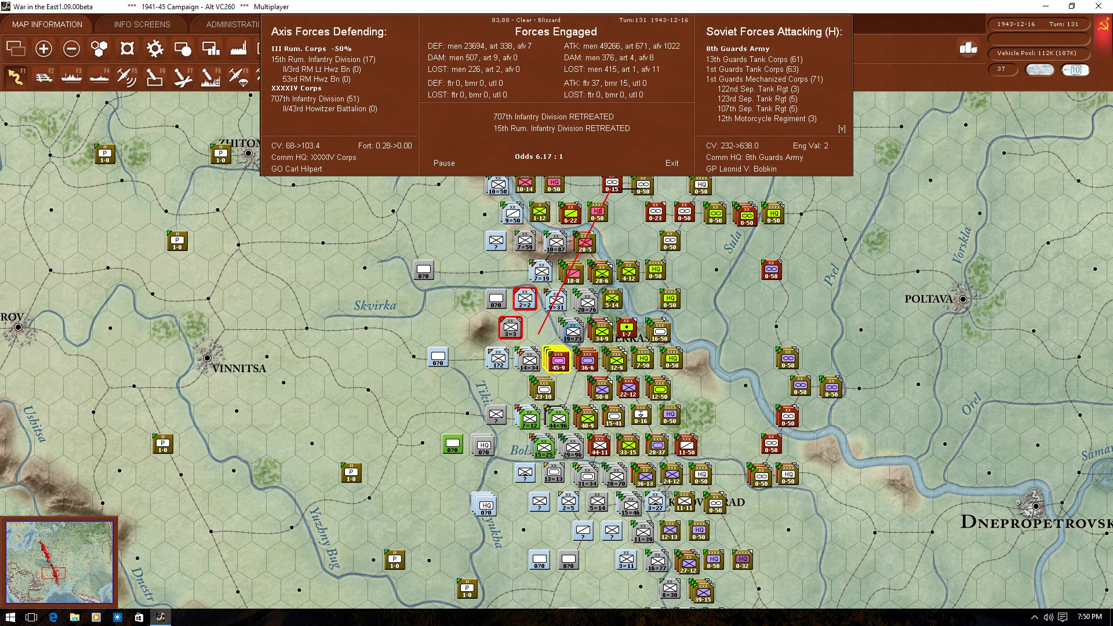Switch to the INFO SCREENS tab

pyautogui.click(x=141, y=24)
